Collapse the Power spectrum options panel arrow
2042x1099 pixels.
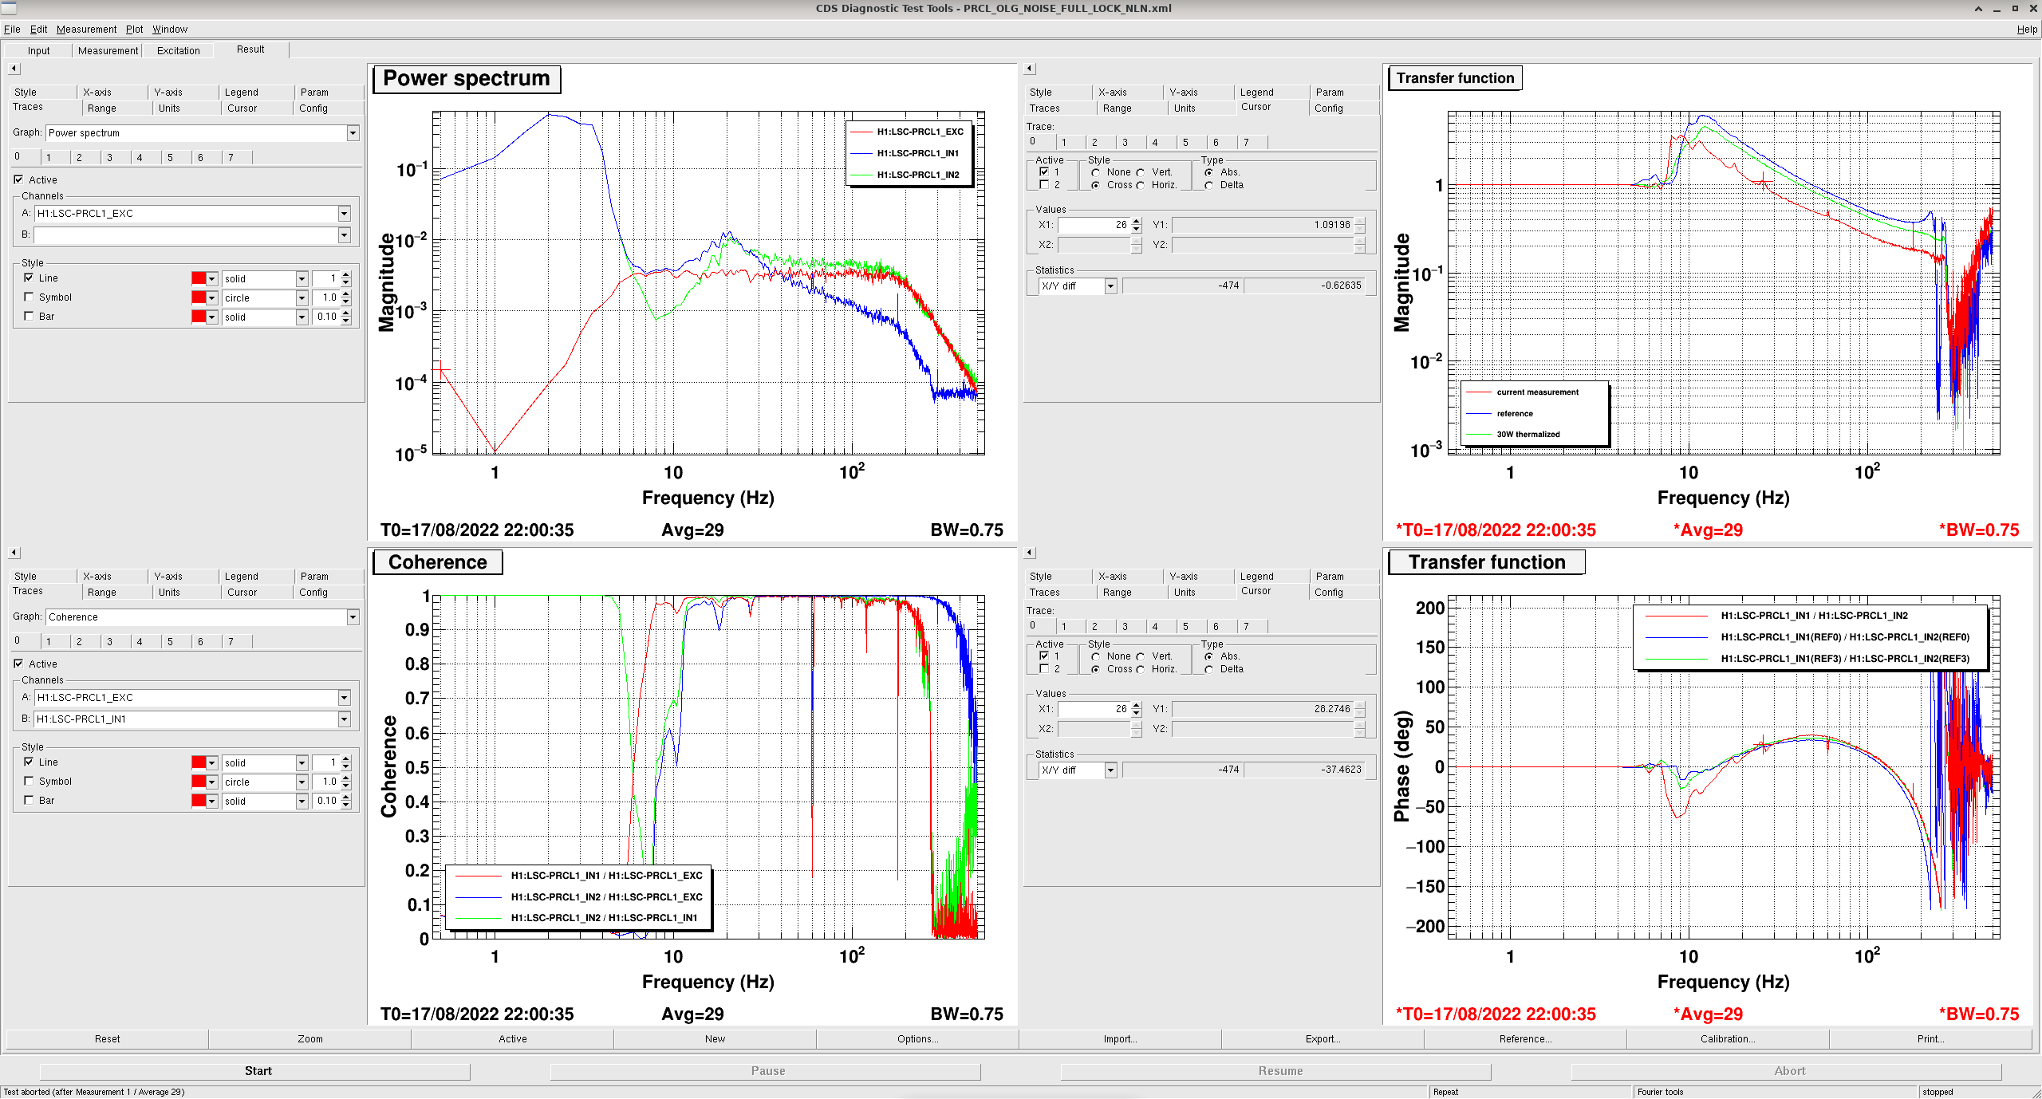pos(14,69)
